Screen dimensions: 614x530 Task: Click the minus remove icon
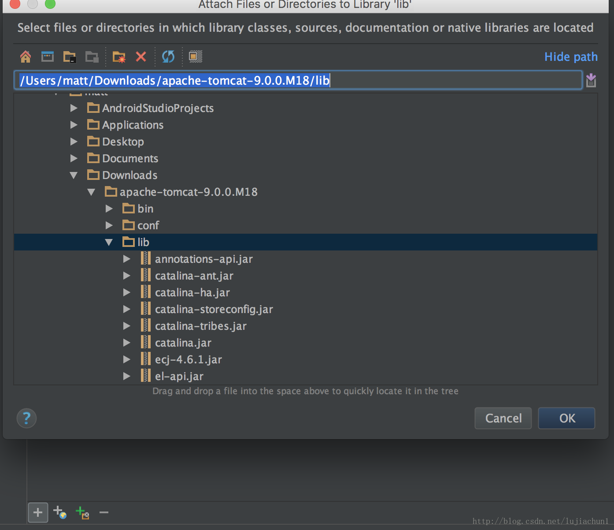tap(104, 512)
